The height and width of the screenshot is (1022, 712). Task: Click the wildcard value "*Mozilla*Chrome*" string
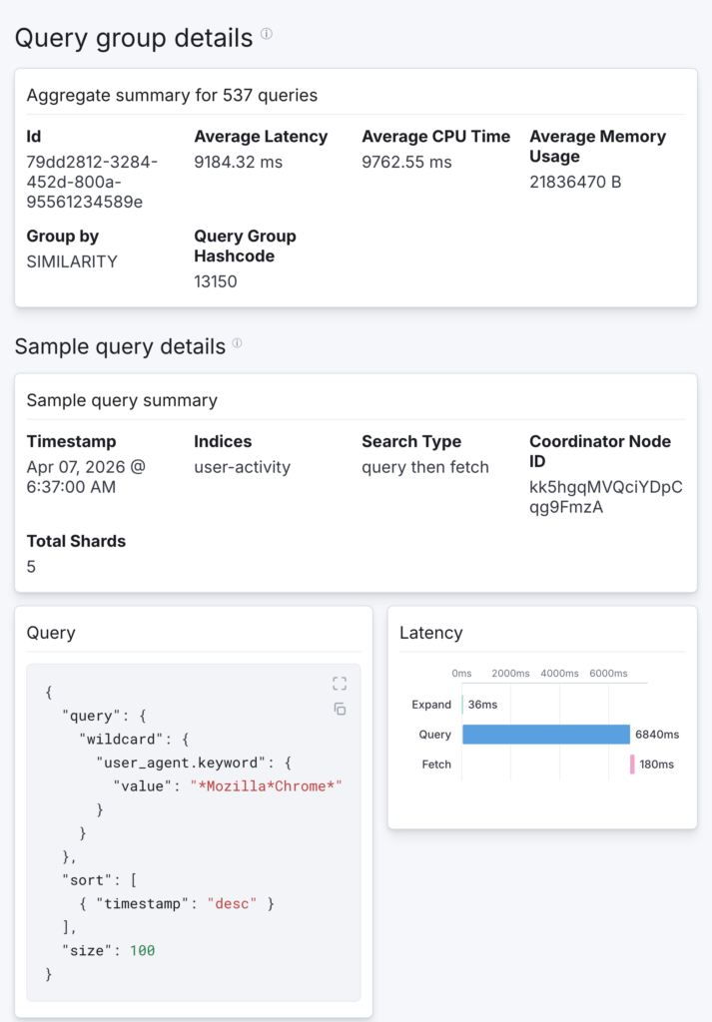tap(266, 786)
